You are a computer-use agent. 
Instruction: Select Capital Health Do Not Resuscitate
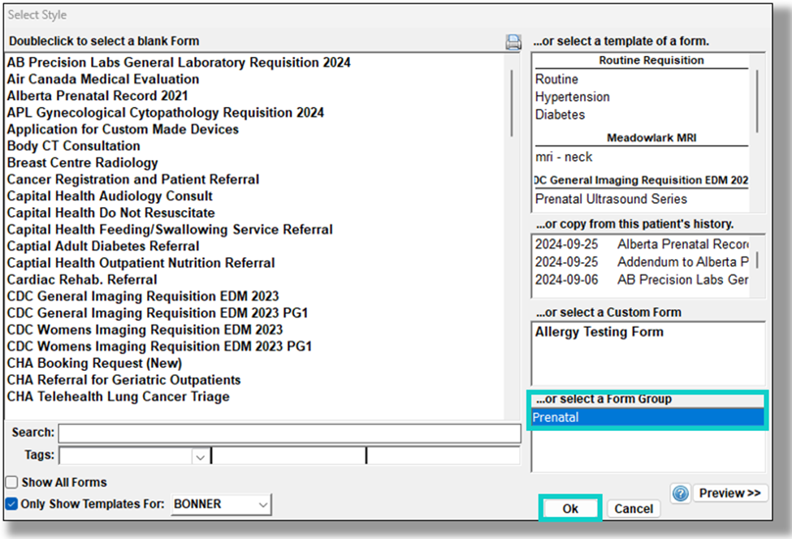pos(111,213)
